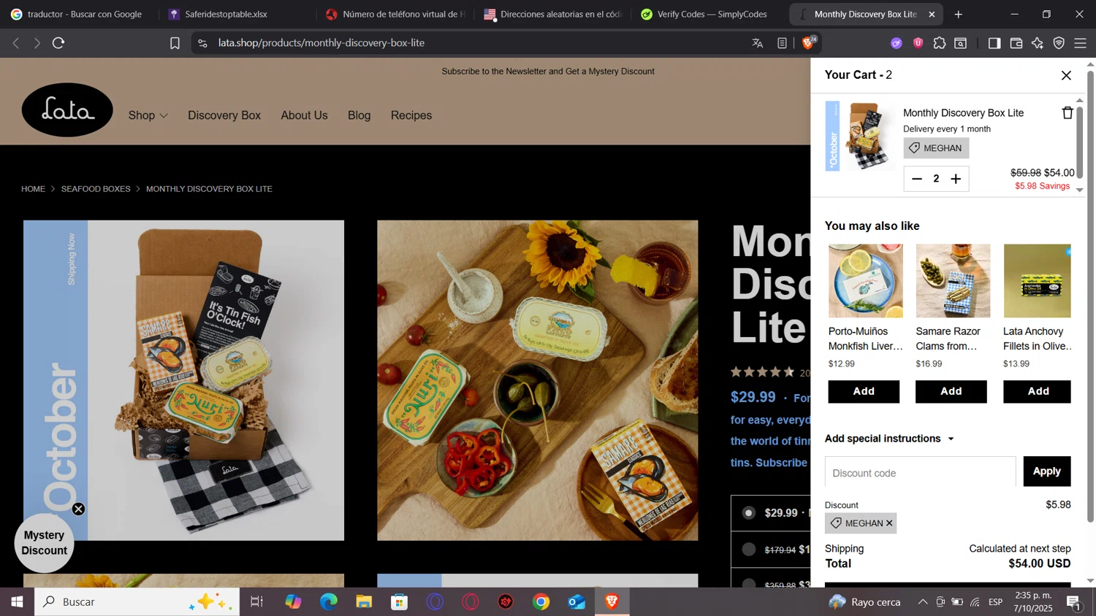
Task: Remove the MEGHAN discount code tag
Action: [x=889, y=523]
